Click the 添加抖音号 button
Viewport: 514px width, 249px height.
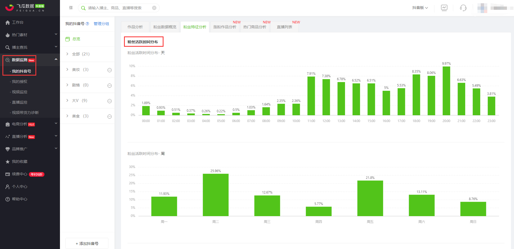(87, 243)
